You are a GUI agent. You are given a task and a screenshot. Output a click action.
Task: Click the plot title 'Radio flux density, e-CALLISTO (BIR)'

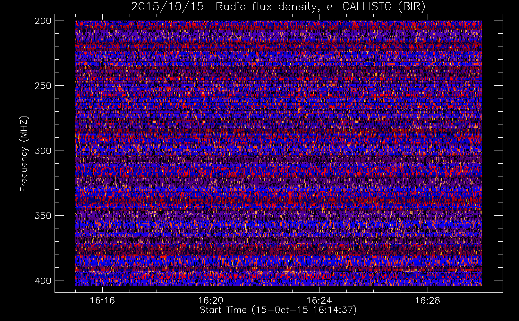(320, 7)
